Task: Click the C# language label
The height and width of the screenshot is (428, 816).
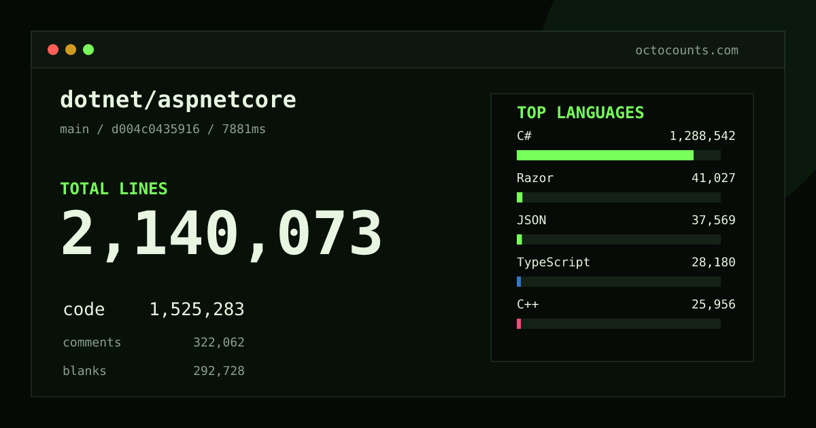Action: pyautogui.click(x=524, y=136)
